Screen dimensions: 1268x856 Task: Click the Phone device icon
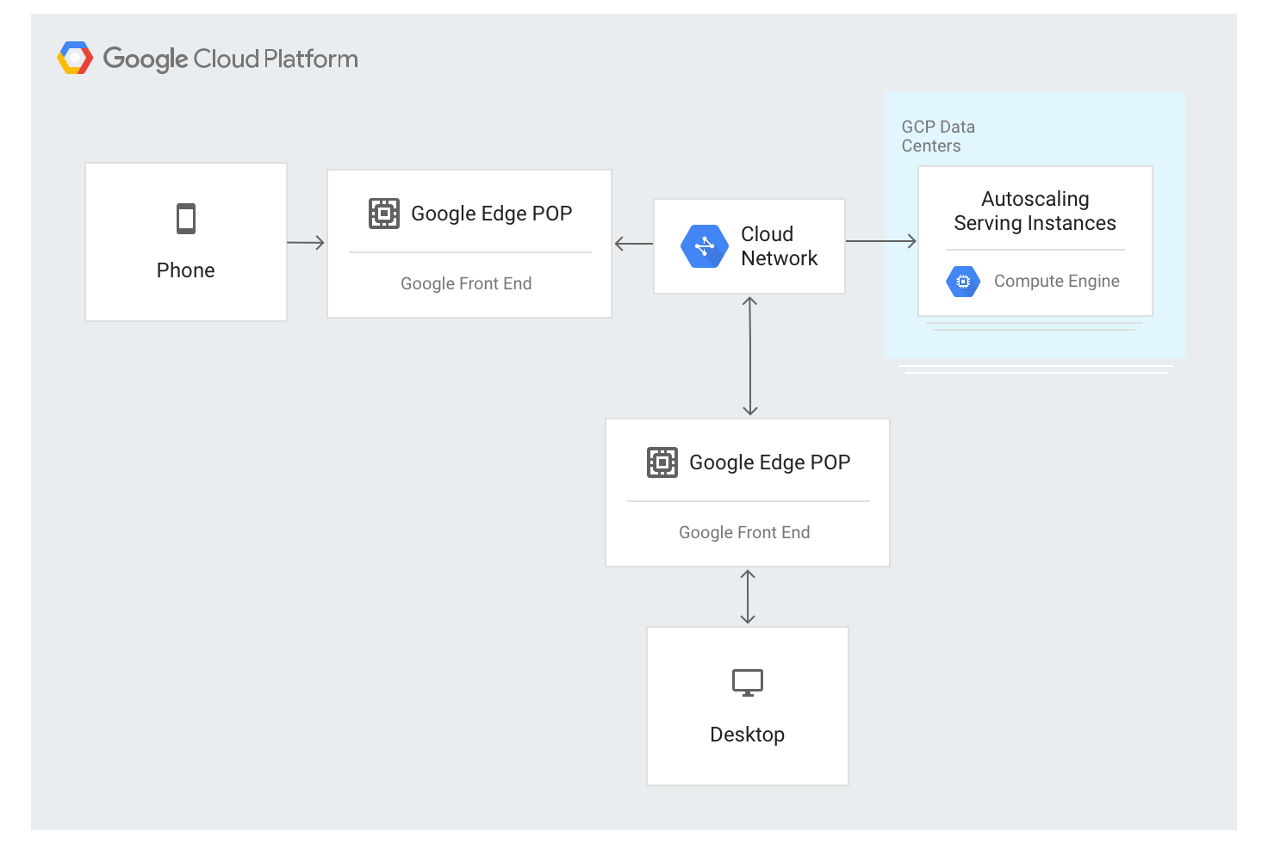[186, 219]
